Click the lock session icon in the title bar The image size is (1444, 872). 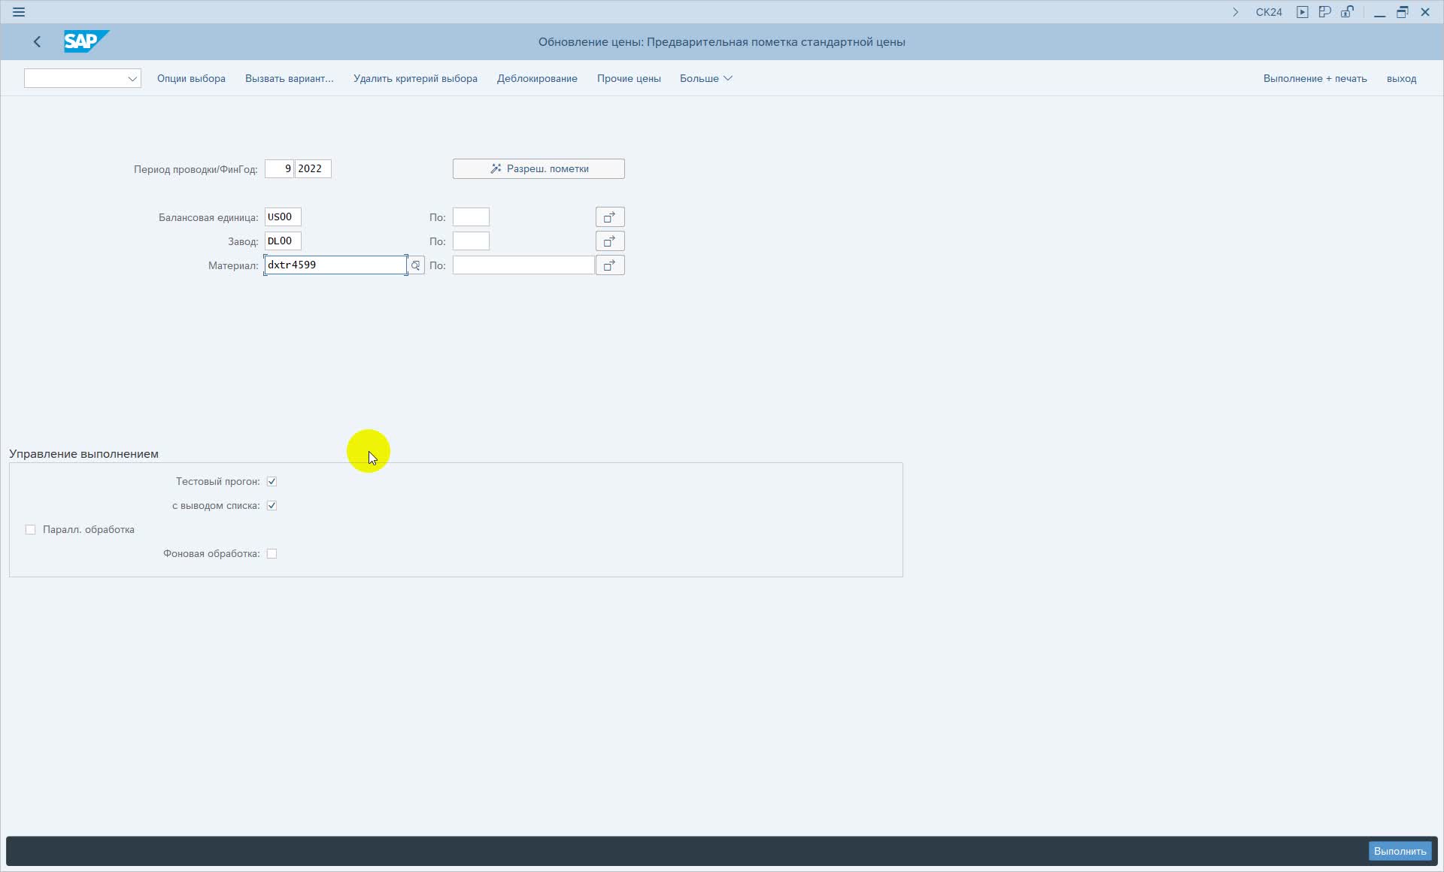click(1348, 12)
